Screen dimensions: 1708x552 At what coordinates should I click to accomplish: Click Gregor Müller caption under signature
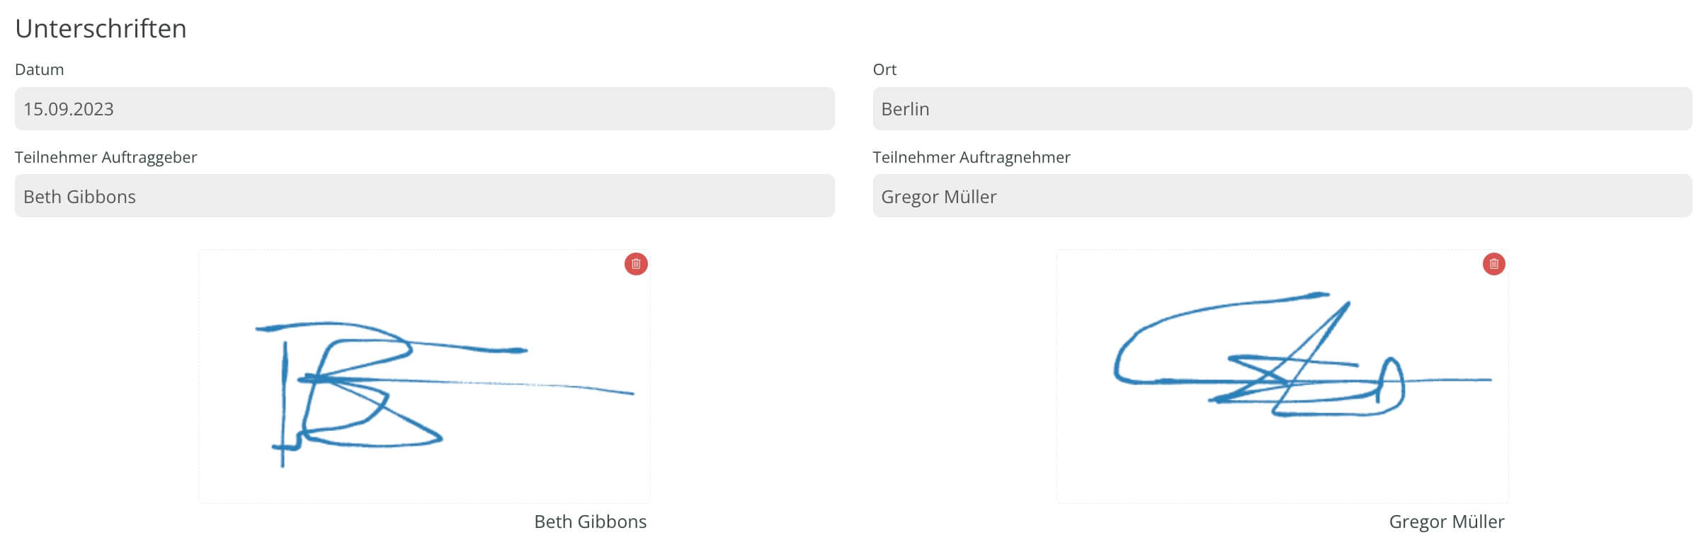pos(1446,522)
